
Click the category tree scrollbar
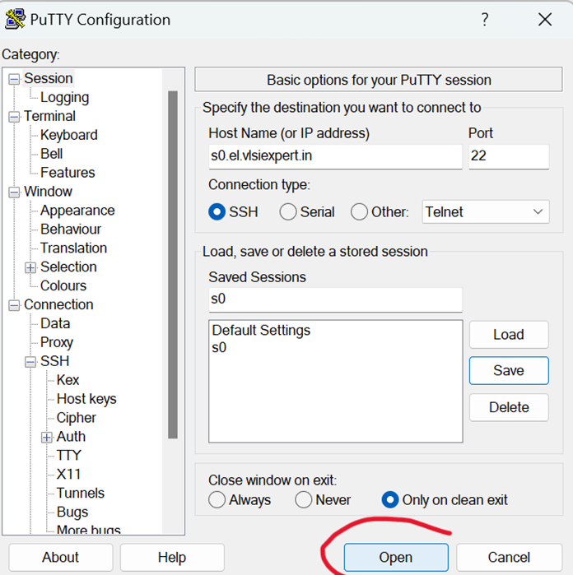click(173, 264)
